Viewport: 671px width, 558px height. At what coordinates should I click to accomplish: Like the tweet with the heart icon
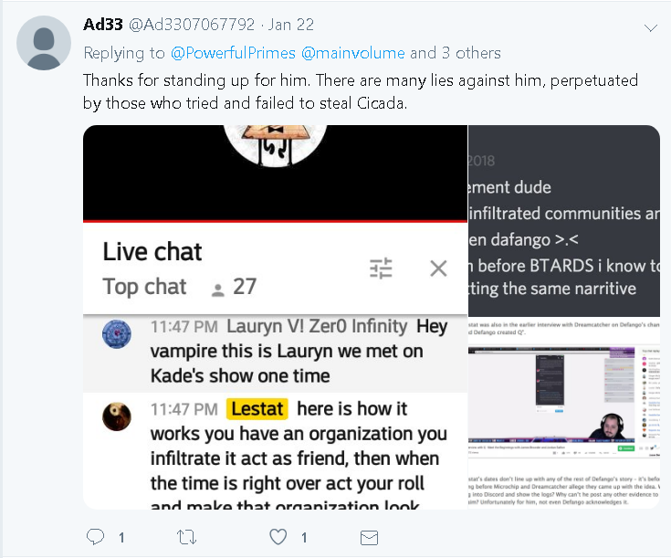tap(278, 537)
